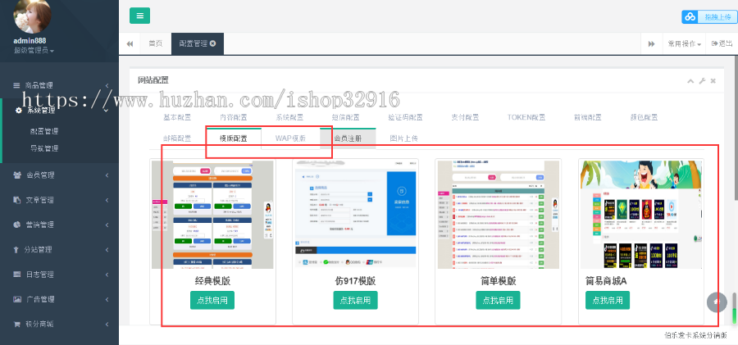Click the 系统管理 gear icon

click(x=18, y=111)
